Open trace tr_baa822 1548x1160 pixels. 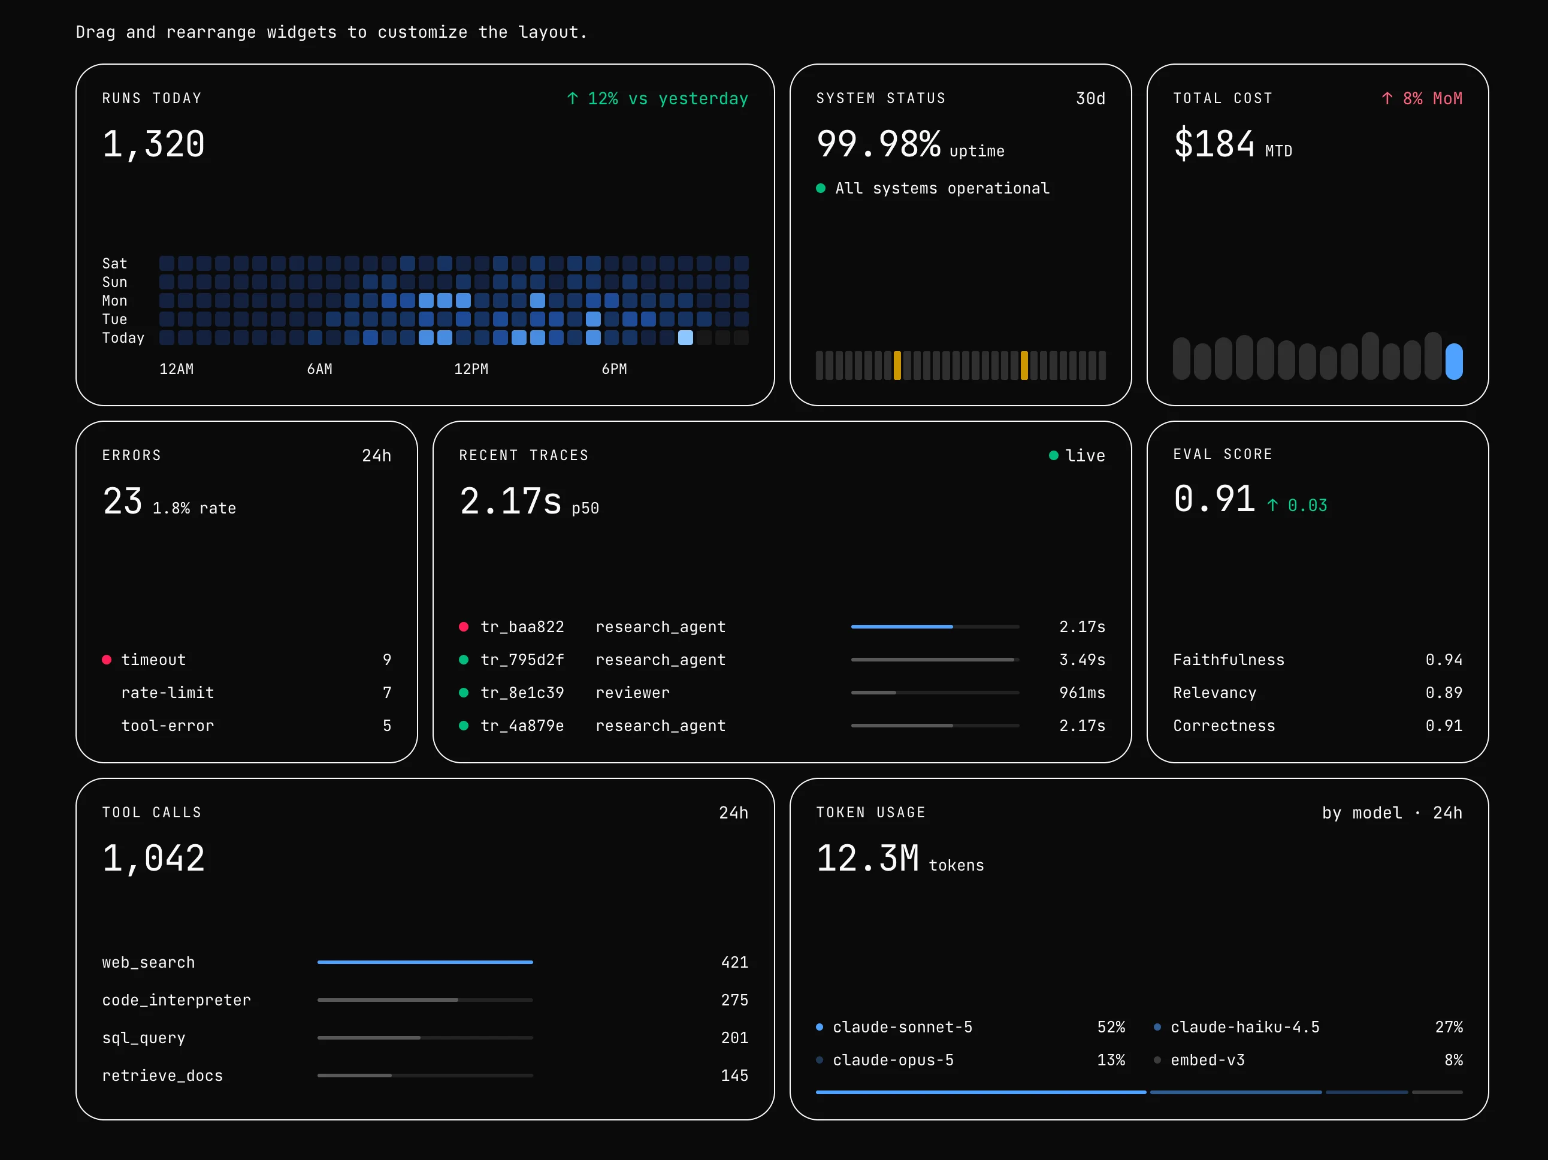pos(782,627)
